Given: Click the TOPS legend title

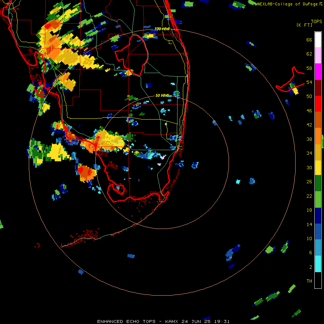Looking at the screenshot, I should (x=316, y=22).
